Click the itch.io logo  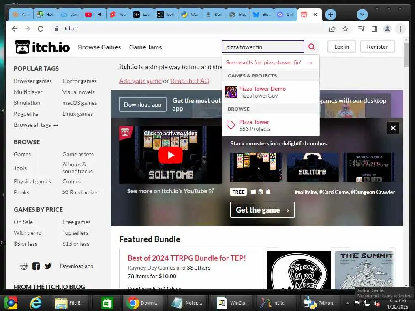point(42,47)
